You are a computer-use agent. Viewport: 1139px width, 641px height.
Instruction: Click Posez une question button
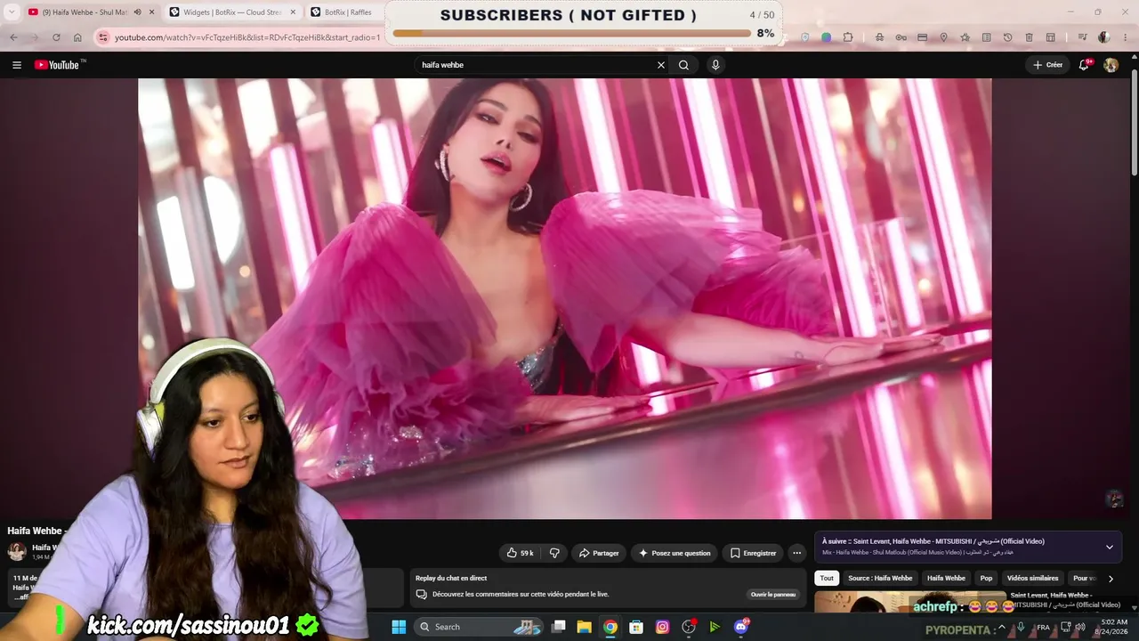pyautogui.click(x=675, y=553)
